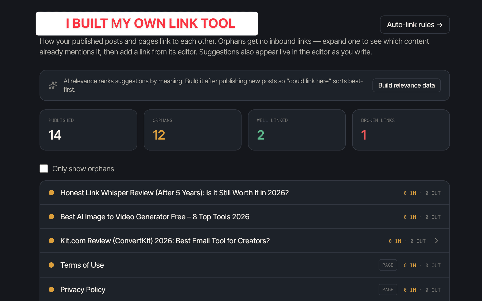
Task: Enable the Only show orphans checkbox
Action: [x=44, y=169]
